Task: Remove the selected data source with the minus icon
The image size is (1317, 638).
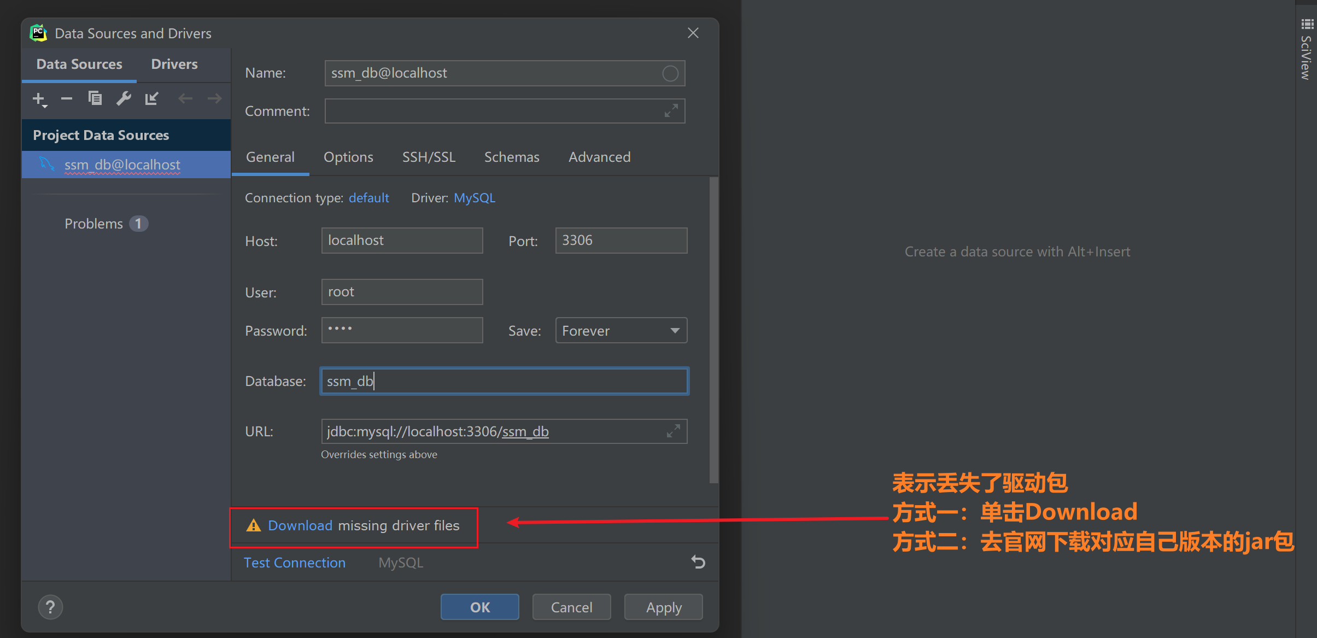Action: click(67, 99)
